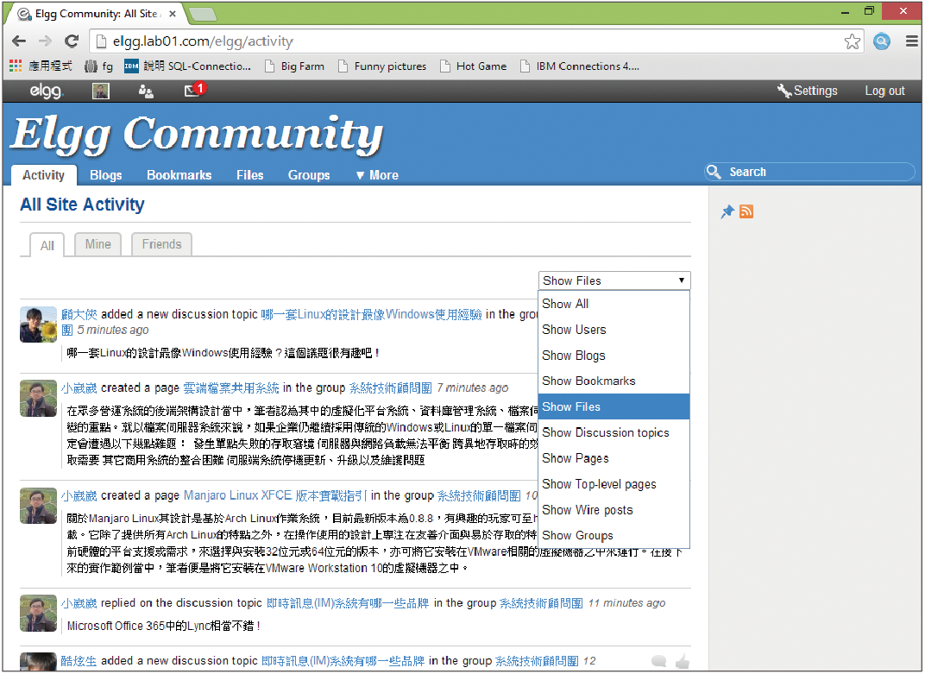The width and height of the screenshot is (925, 674).
Task: Switch to the Friends activity tab
Action: [x=161, y=244]
